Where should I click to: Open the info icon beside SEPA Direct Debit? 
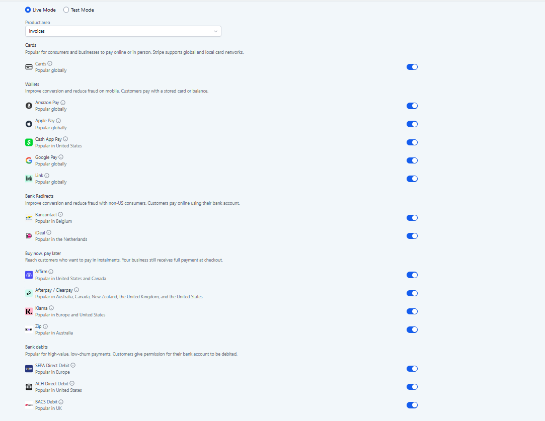pyautogui.click(x=73, y=366)
